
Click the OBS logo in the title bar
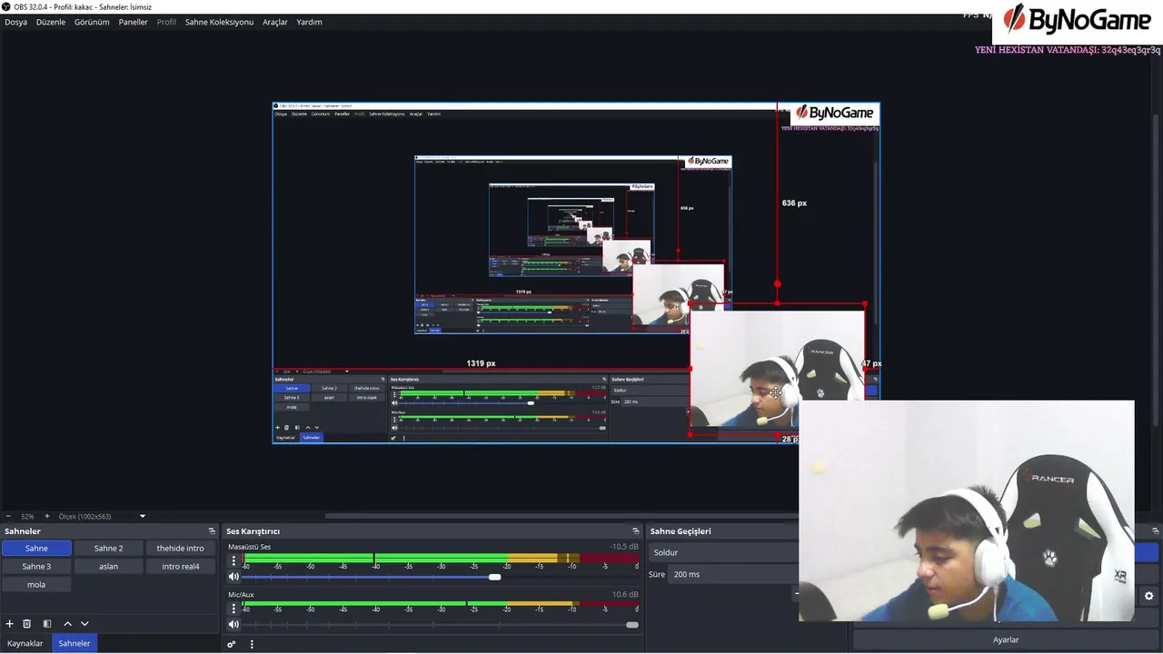(6, 7)
